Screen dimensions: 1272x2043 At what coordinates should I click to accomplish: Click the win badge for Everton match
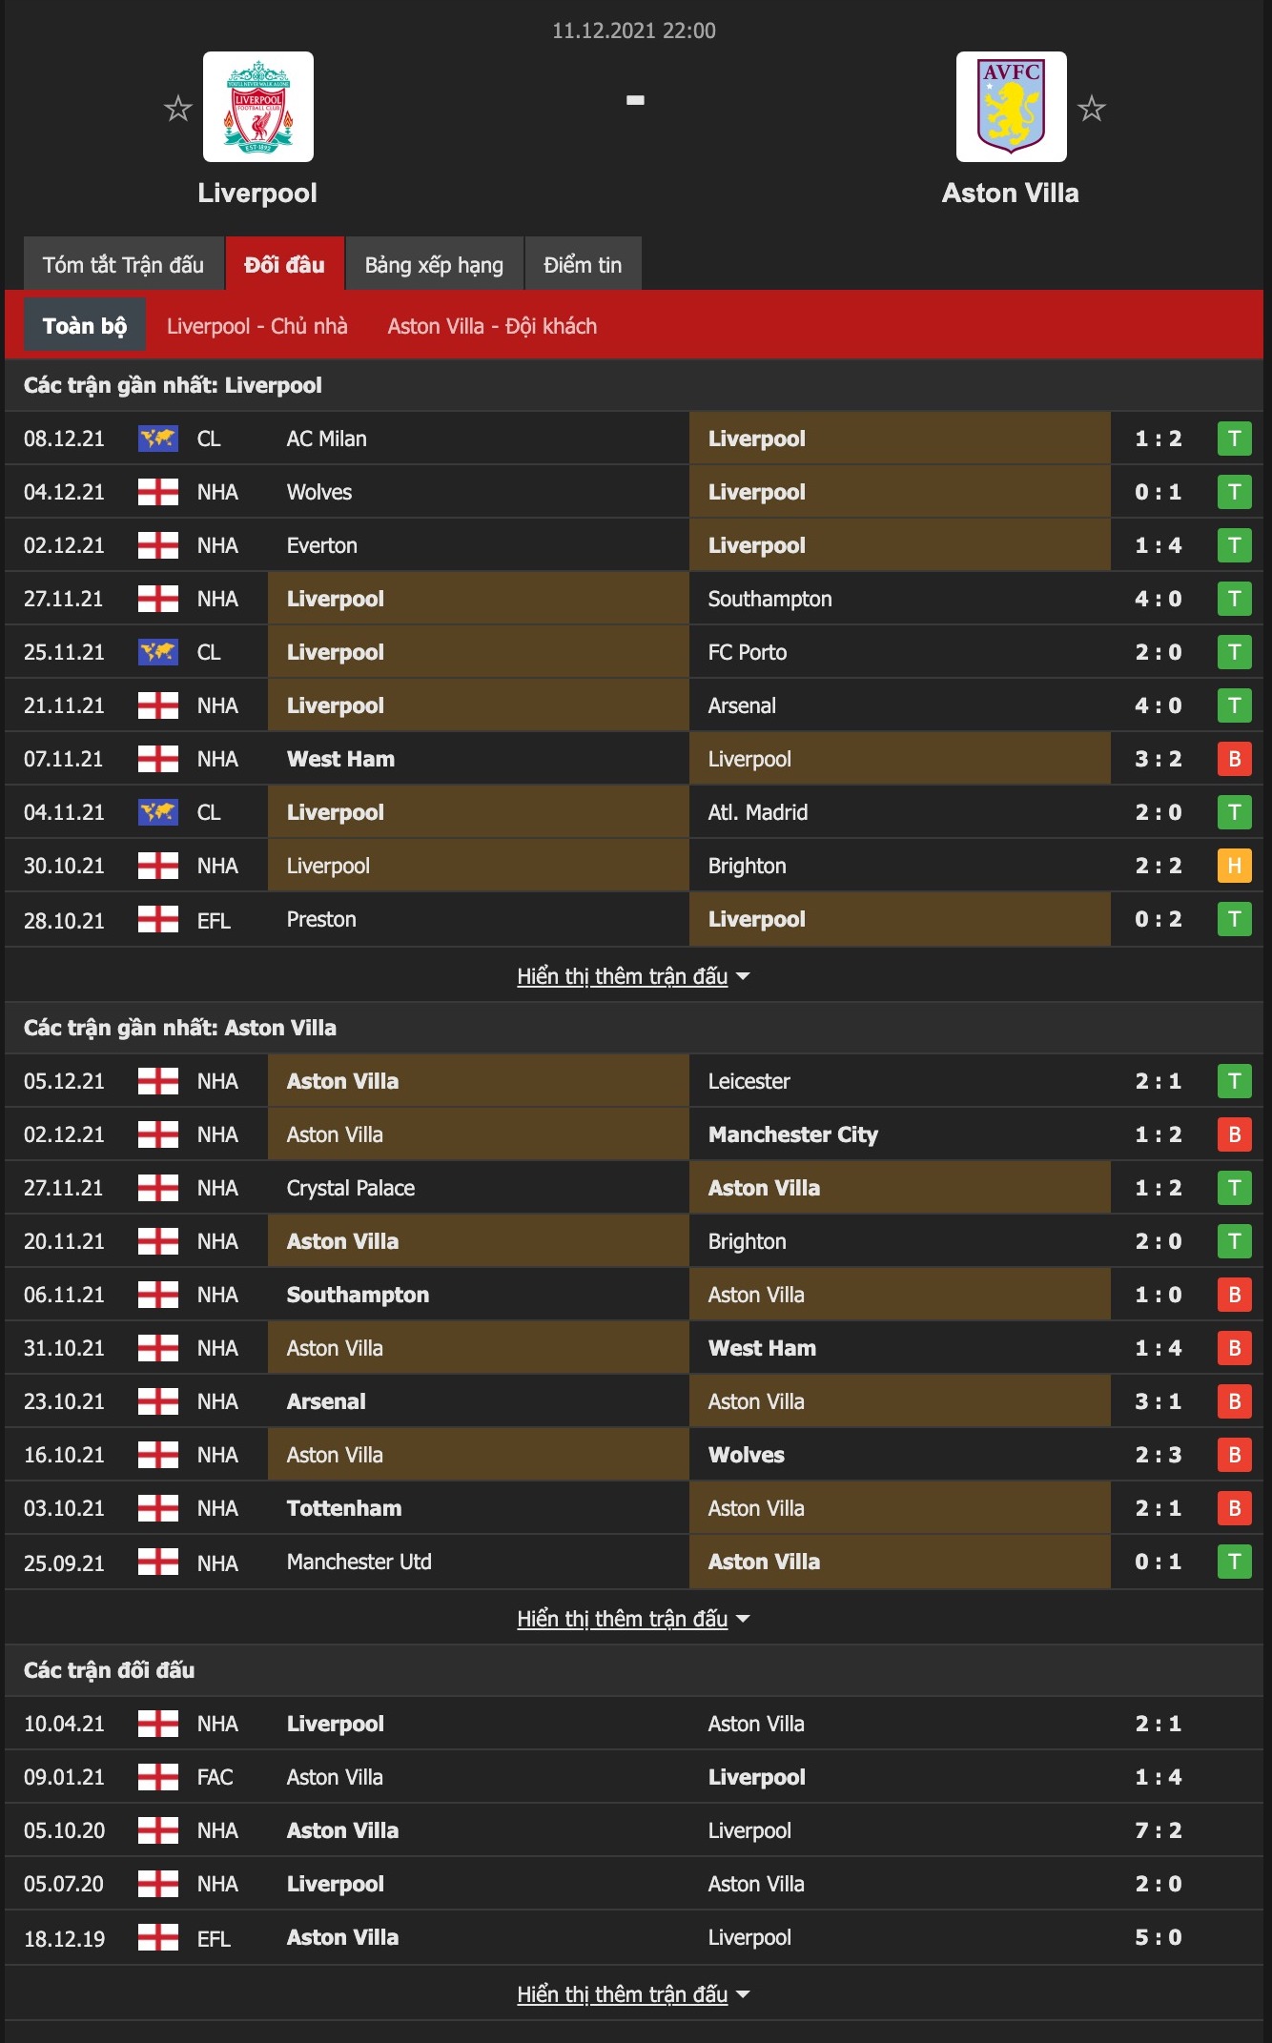[x=1234, y=545]
